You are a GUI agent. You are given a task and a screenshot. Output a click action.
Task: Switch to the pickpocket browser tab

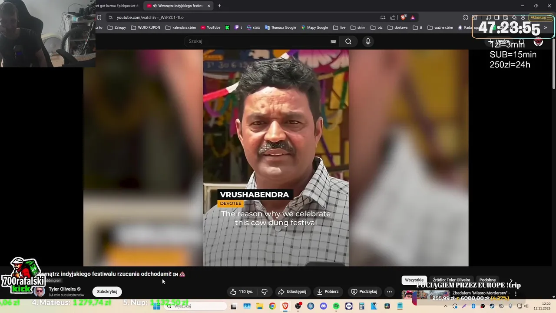117,6
